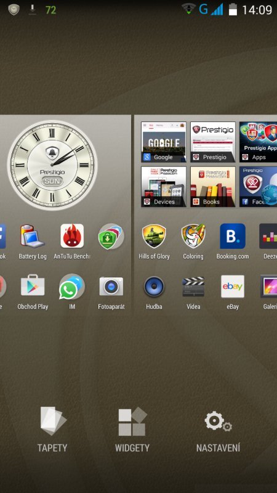Open the Prestigio bookmark thumbnail
The width and height of the screenshot is (277, 493).
coord(212,142)
